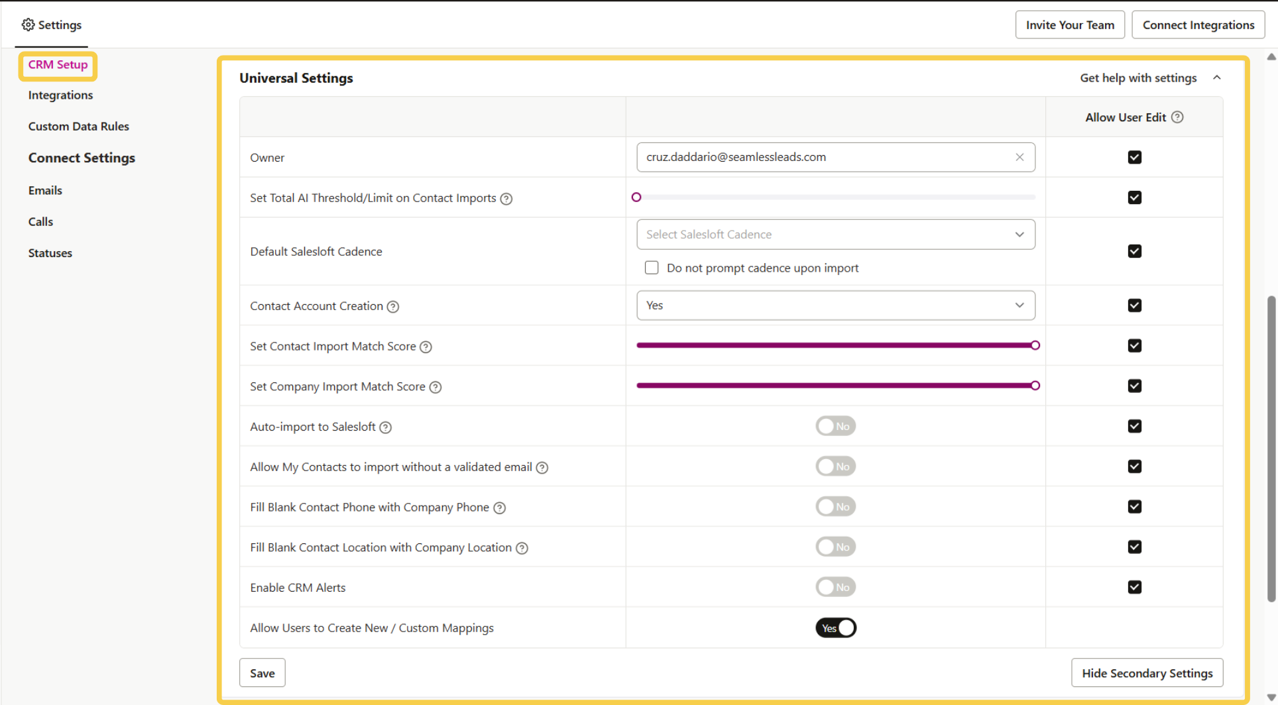The width and height of the screenshot is (1278, 705).
Task: Click the help icon next to Auto-import to Salesloft
Action: [386, 427]
